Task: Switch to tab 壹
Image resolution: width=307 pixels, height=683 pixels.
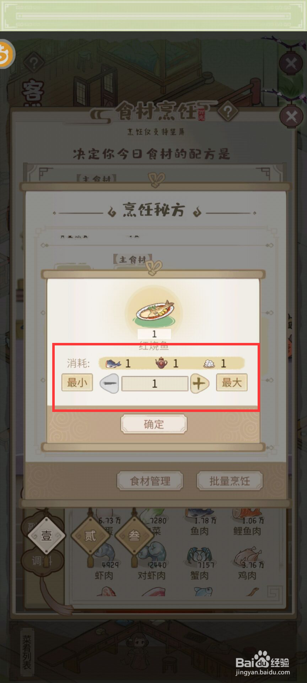Action: (x=46, y=535)
